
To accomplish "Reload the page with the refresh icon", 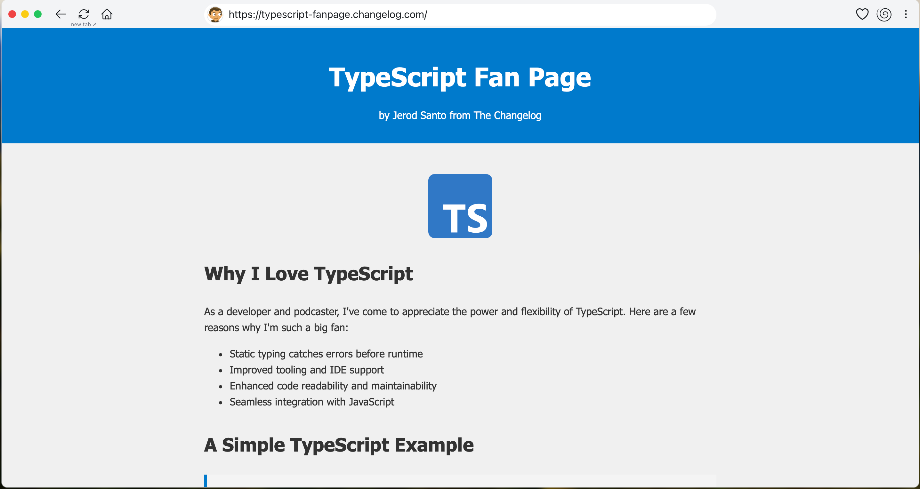I will [x=84, y=14].
